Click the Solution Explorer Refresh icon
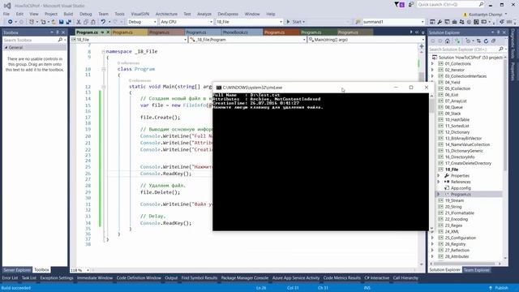Image resolution: width=519 pixels, height=292 pixels. [486, 41]
